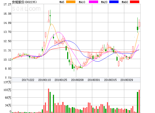Click the MA20 legend label
Viewport: 155px width, 113px height.
[x=104, y=2]
